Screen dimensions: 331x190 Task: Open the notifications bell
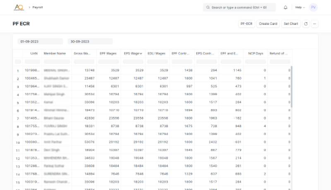pos(285,7)
